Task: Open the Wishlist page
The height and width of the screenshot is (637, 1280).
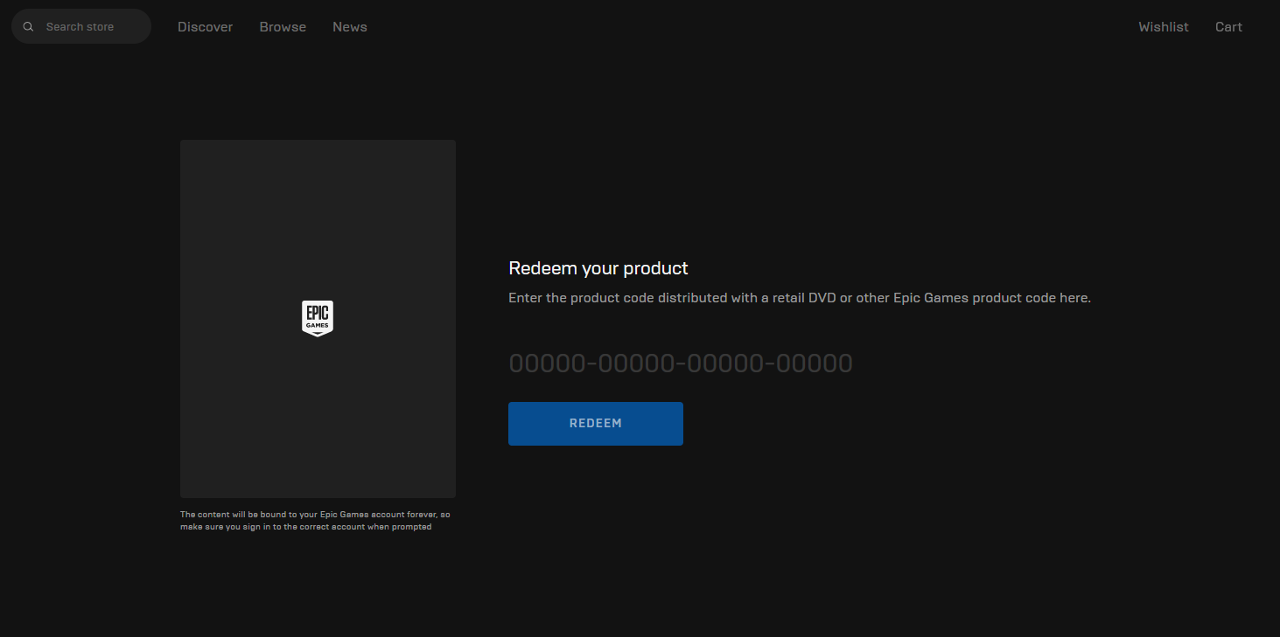Action: tap(1164, 27)
